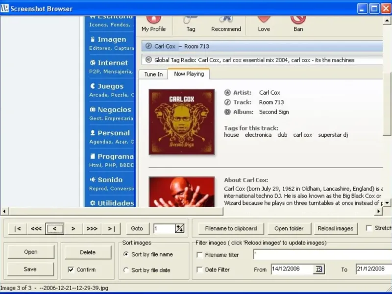Switch to the Tune In tab

[x=153, y=74]
